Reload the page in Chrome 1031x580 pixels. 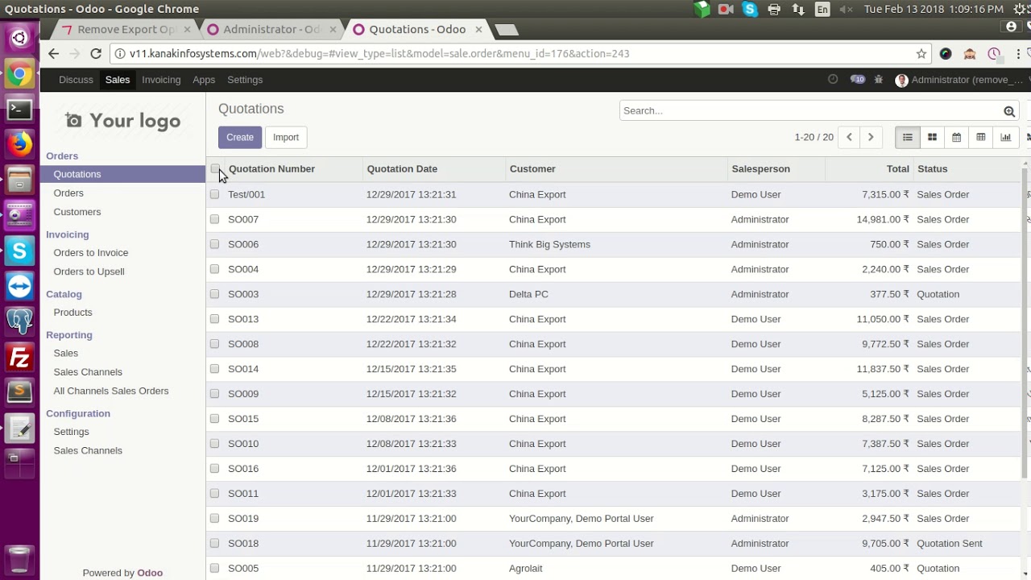[96, 54]
